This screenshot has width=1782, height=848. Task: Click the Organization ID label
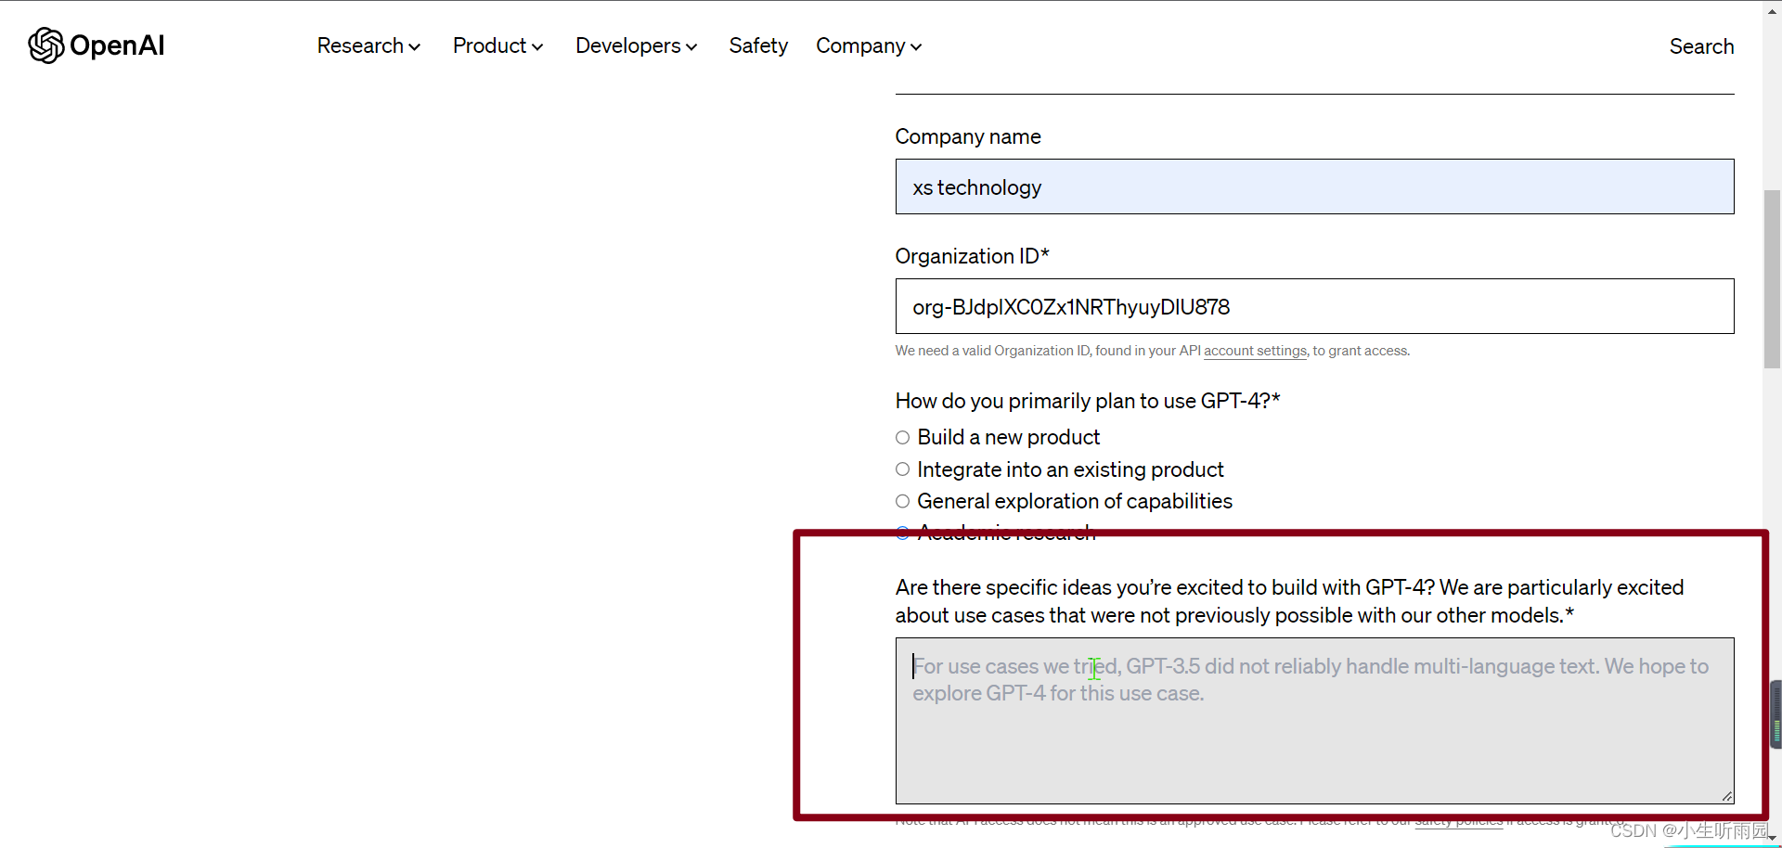tap(972, 256)
